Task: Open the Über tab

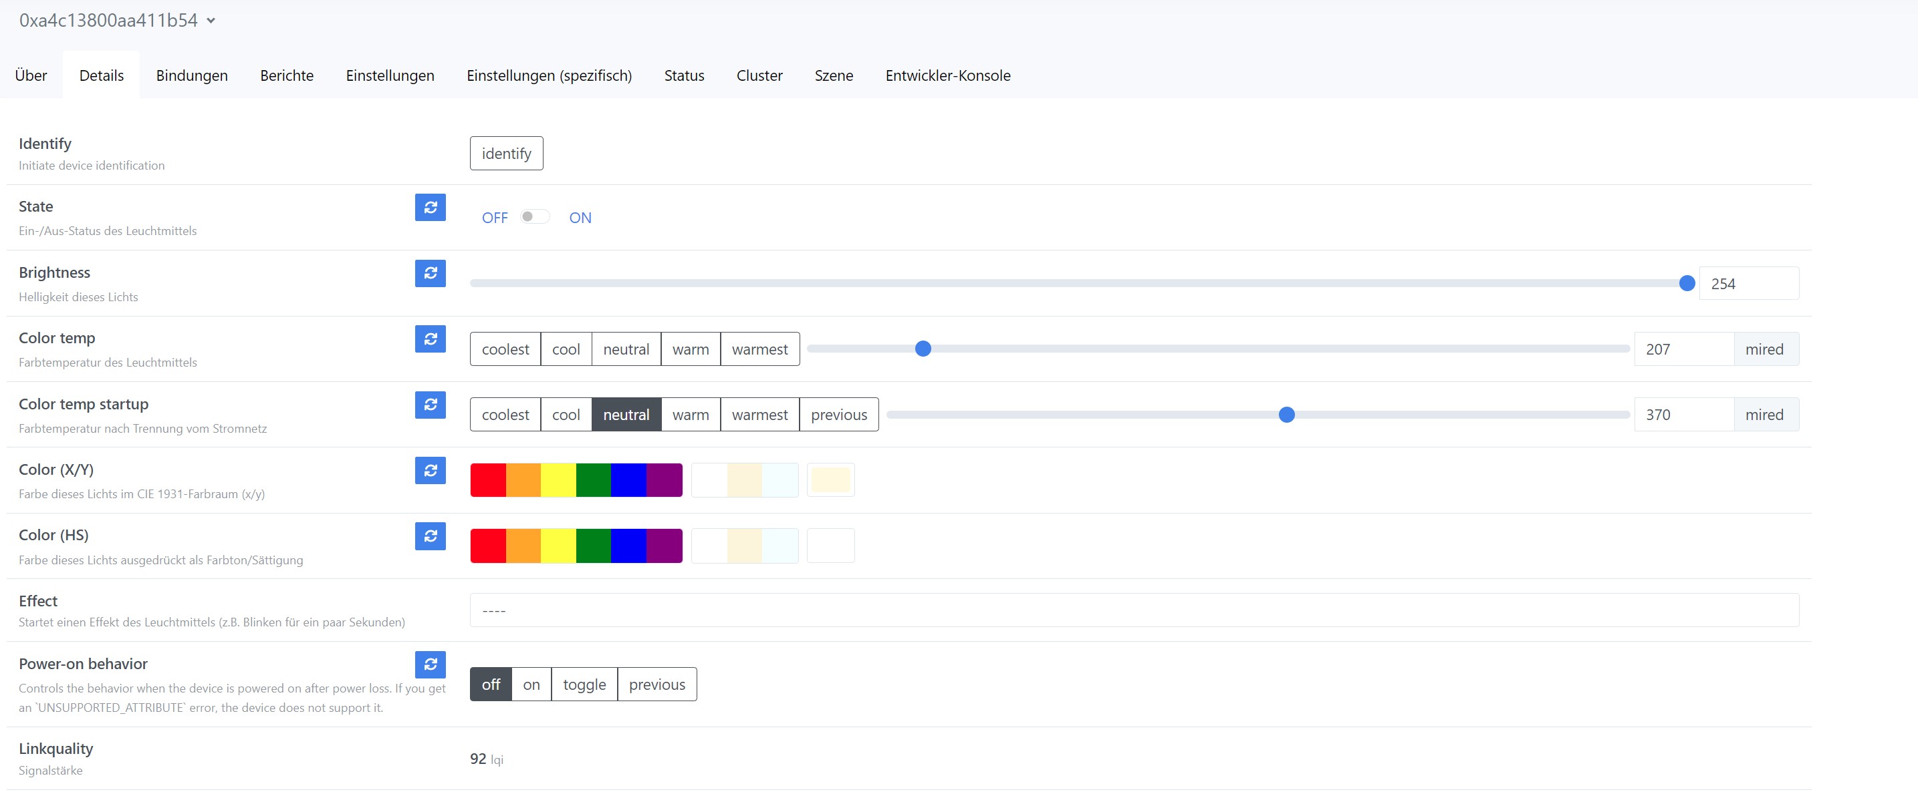Action: pos(31,75)
